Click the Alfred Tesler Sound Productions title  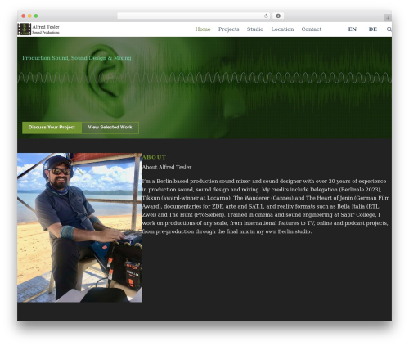[46, 29]
